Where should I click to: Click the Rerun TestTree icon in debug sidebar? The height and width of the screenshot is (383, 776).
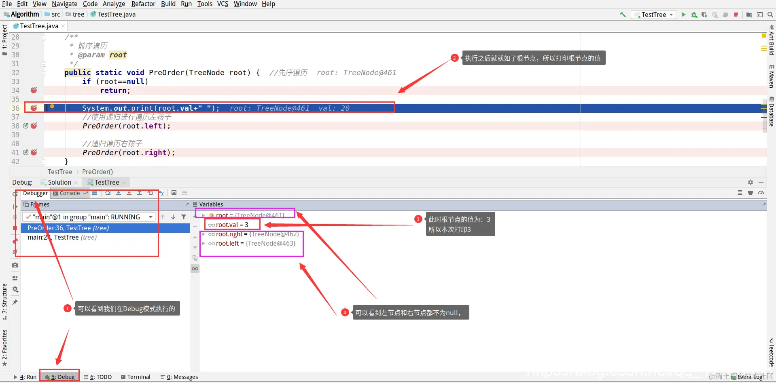point(15,194)
